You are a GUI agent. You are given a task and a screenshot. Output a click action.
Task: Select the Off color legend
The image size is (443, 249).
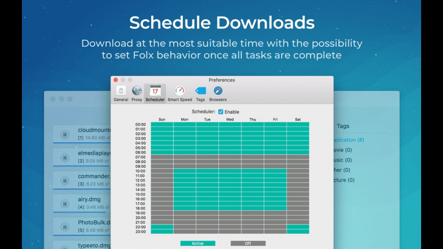[x=248, y=243]
